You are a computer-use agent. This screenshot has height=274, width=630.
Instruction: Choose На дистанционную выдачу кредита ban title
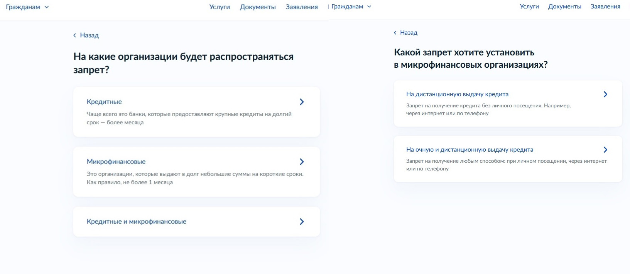tap(457, 94)
